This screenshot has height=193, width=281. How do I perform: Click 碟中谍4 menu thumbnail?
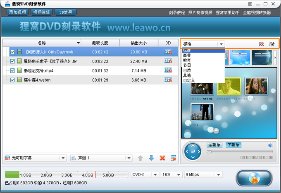point(202,112)
